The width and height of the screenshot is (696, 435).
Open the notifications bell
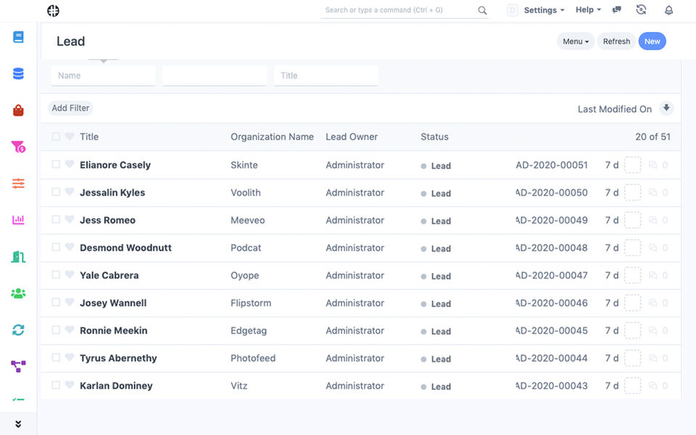[x=668, y=10]
